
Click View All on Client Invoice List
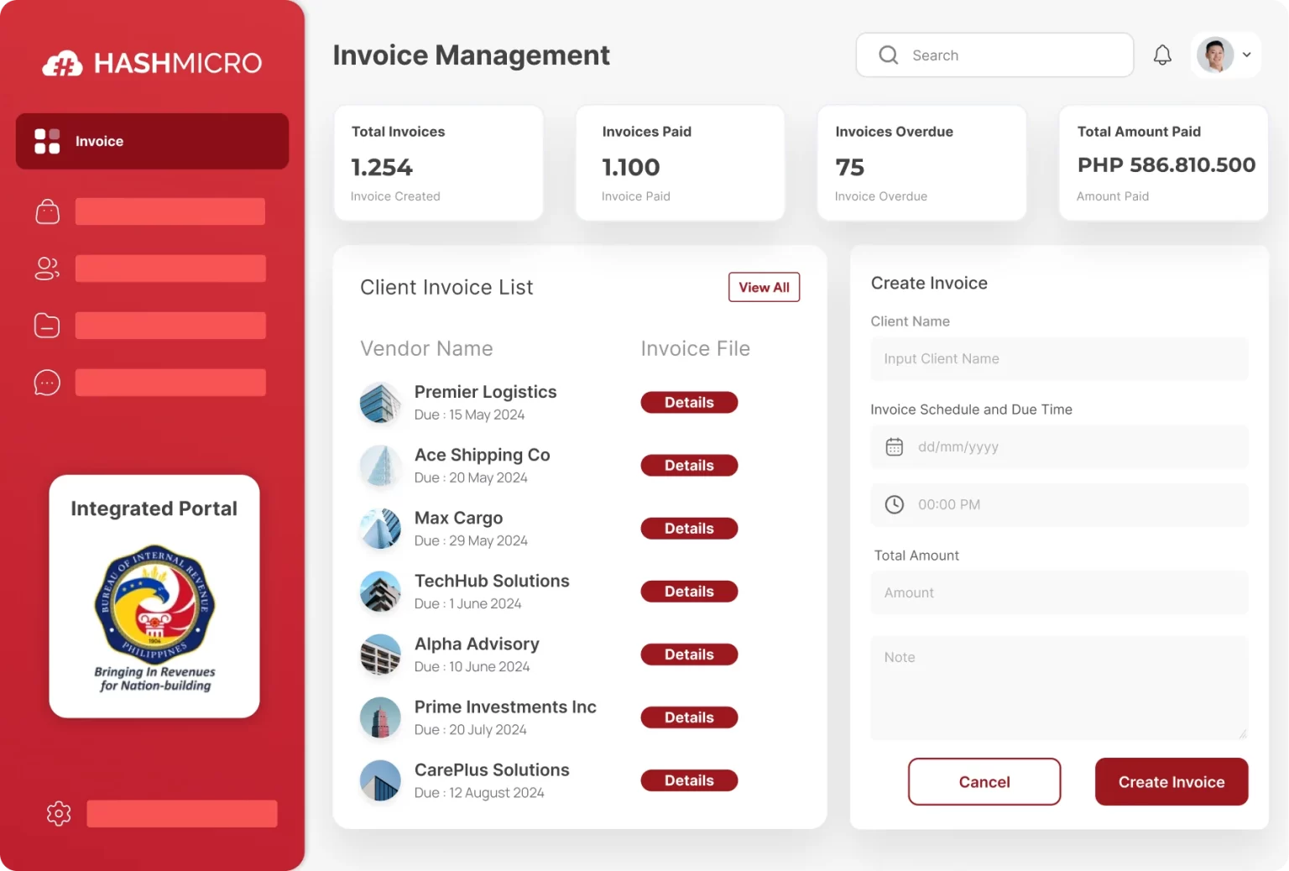pos(764,287)
